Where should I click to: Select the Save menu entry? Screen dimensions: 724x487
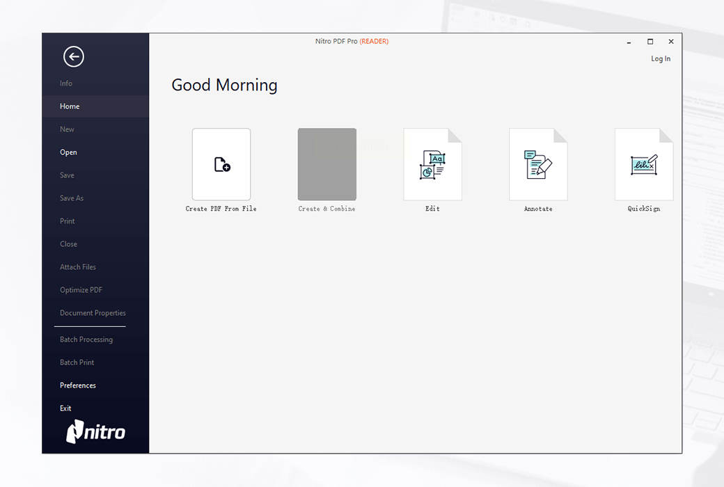point(67,175)
